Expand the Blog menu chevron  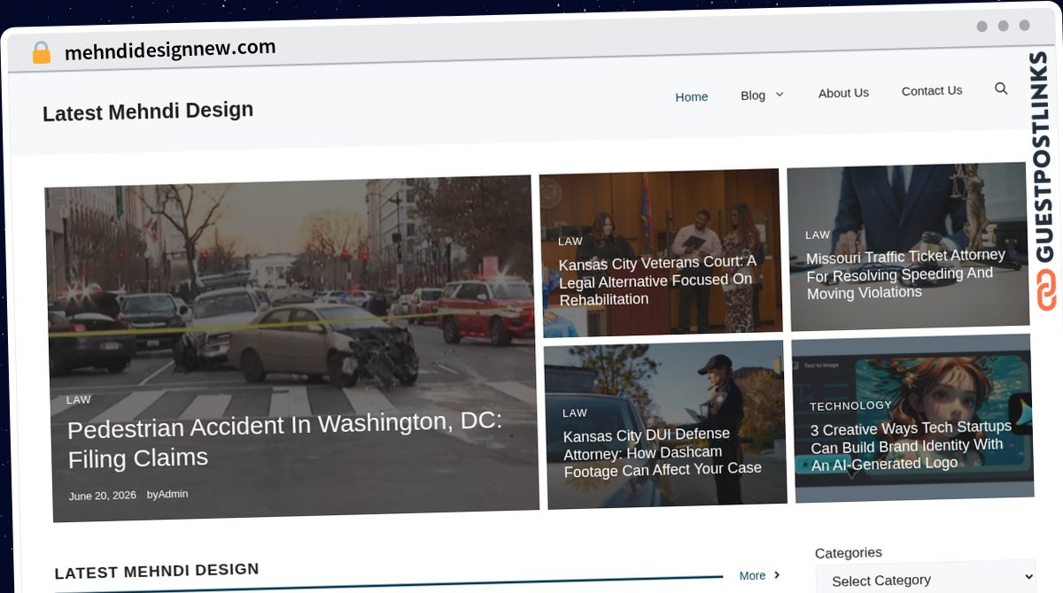(780, 95)
